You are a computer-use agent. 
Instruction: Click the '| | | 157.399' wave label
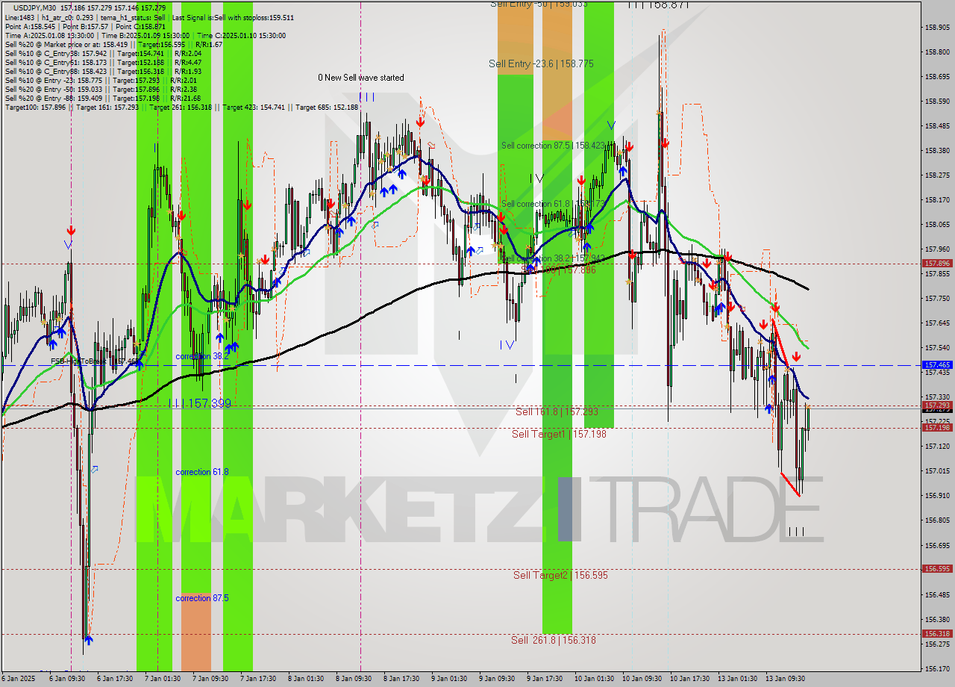(x=200, y=403)
